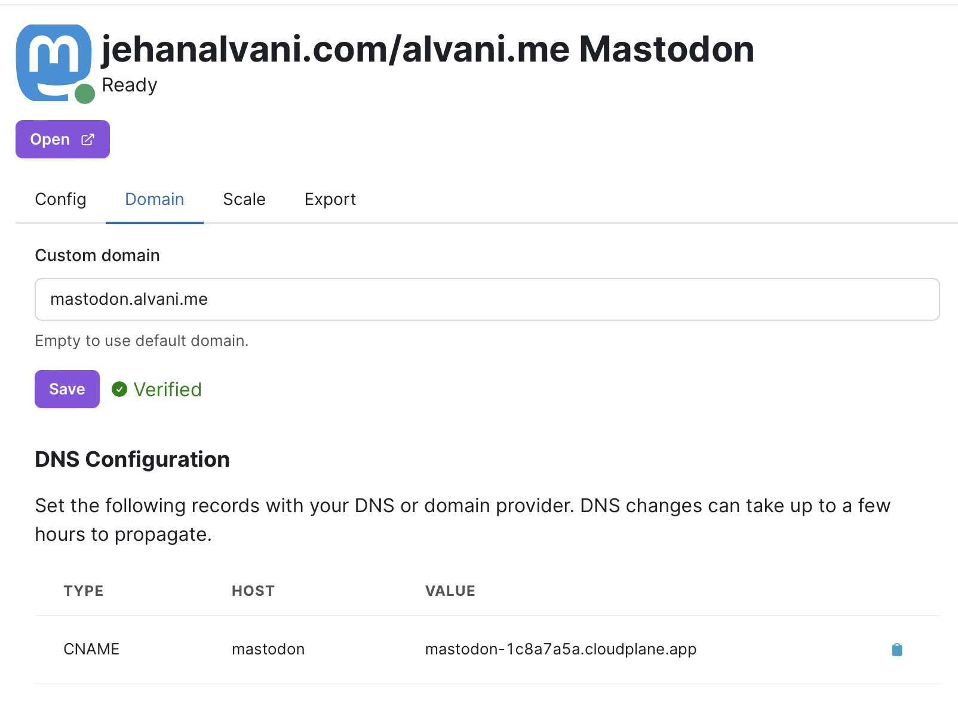
Task: Click the app title jehanalvani.com/alvani.me Mastodon
Action: tap(428, 49)
